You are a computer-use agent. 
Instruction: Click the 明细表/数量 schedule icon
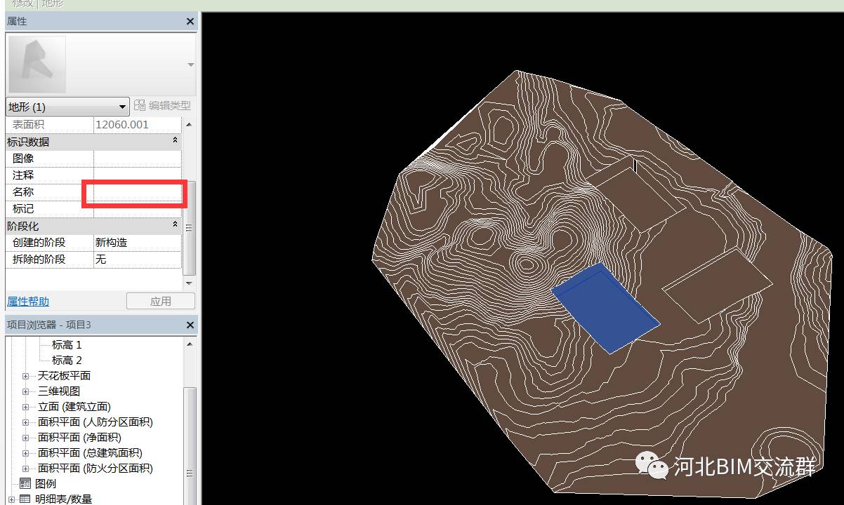coord(25,499)
